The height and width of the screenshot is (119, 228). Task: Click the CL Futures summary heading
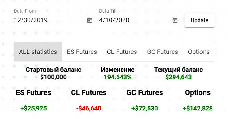coord(89,92)
